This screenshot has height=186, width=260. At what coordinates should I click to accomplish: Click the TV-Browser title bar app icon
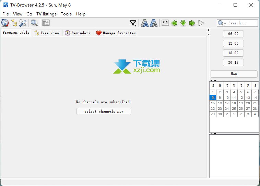[x=6, y=5]
